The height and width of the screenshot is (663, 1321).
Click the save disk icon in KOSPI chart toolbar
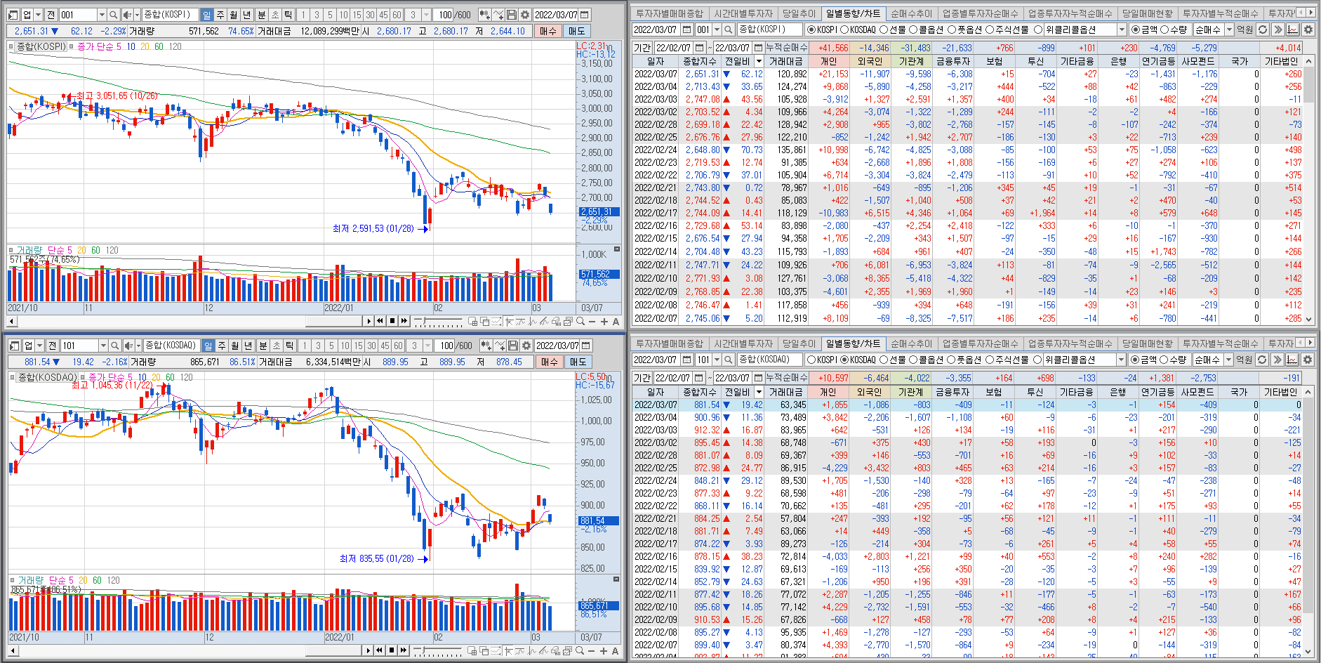point(512,15)
